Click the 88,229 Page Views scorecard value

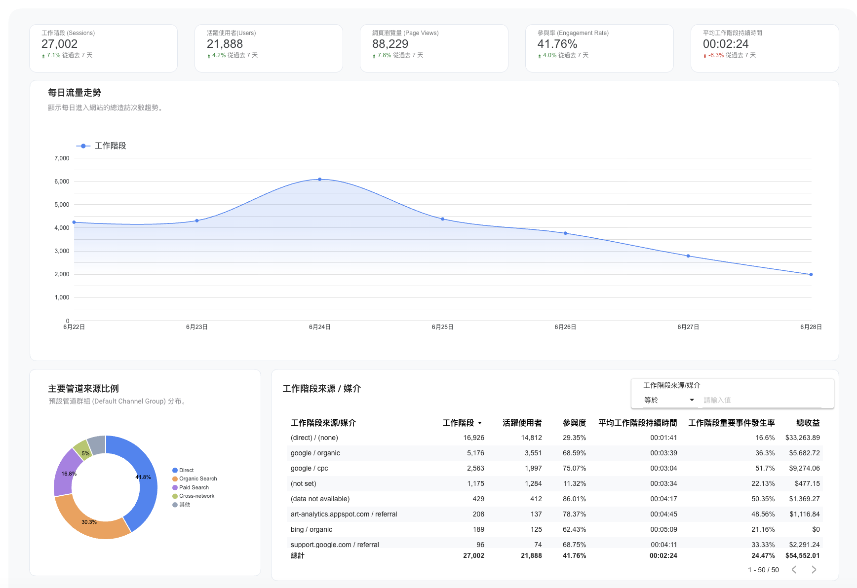click(x=390, y=44)
